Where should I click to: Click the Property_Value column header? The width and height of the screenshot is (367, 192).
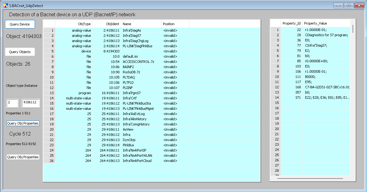pyautogui.click(x=326, y=24)
